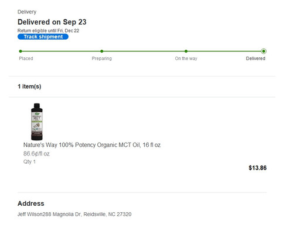Click the Placed step label
Screen dimensions: 293x242
point(26,58)
